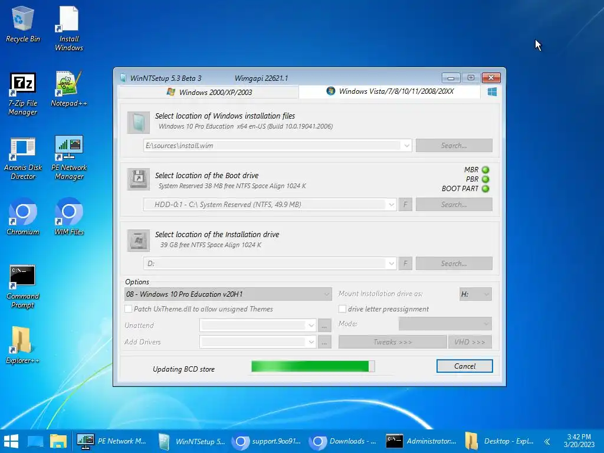
Task: Select the 7-Zip File Manager shortcut
Action: coord(23,94)
